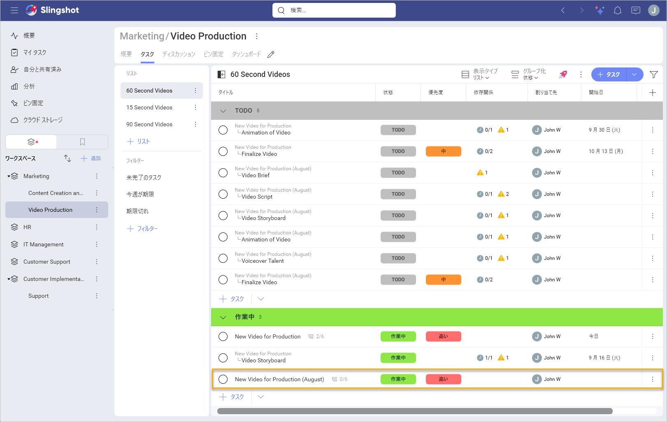
Task: Open the ダッシュボード tab
Action: (246, 54)
